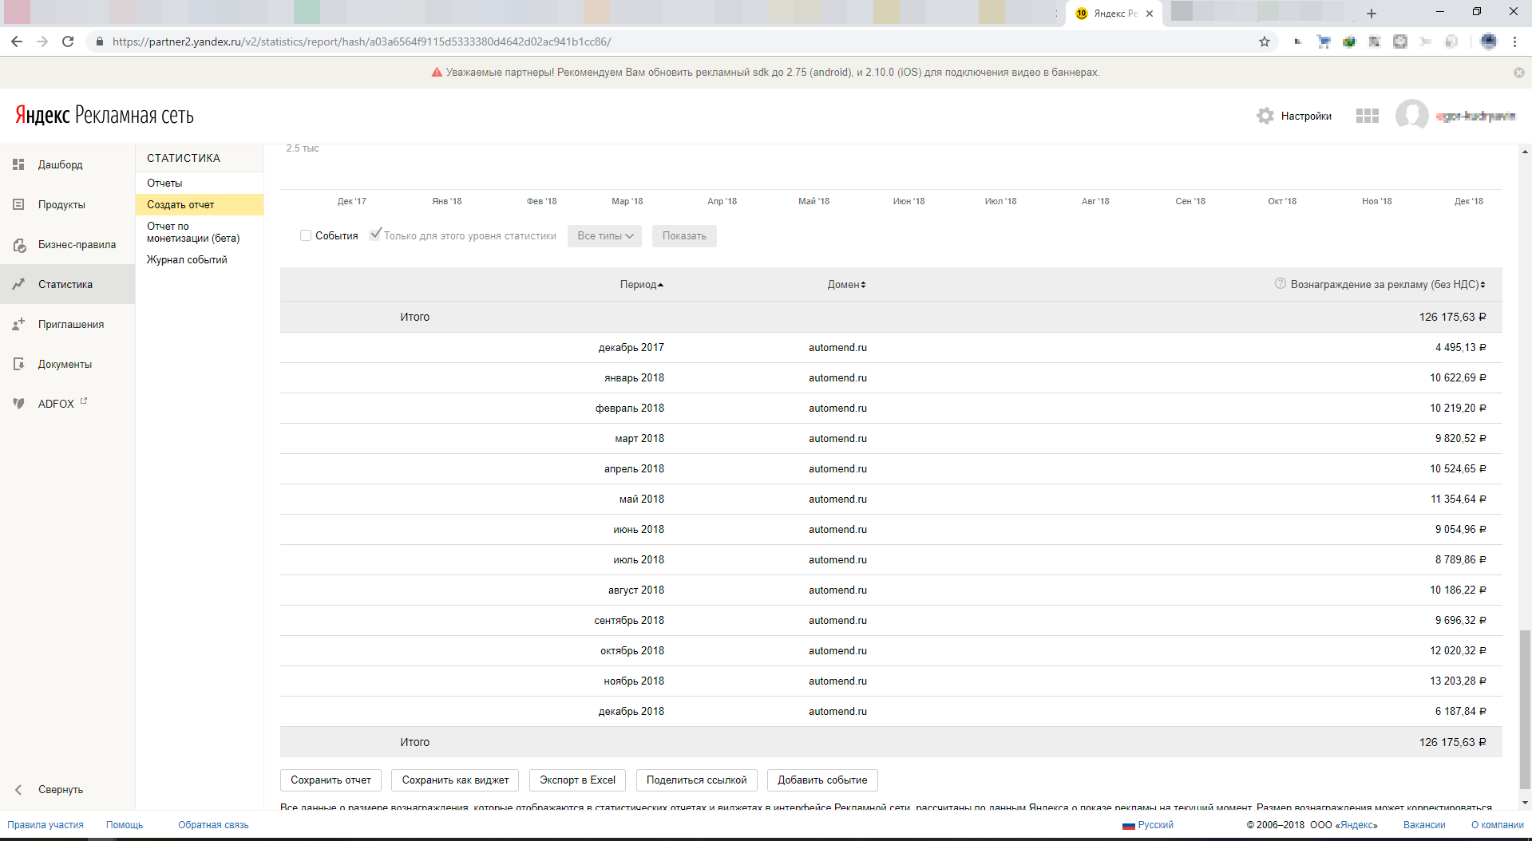Image resolution: width=1532 pixels, height=841 pixels.
Task: Click automend.ru in январь 2018 row
Action: 837,378
